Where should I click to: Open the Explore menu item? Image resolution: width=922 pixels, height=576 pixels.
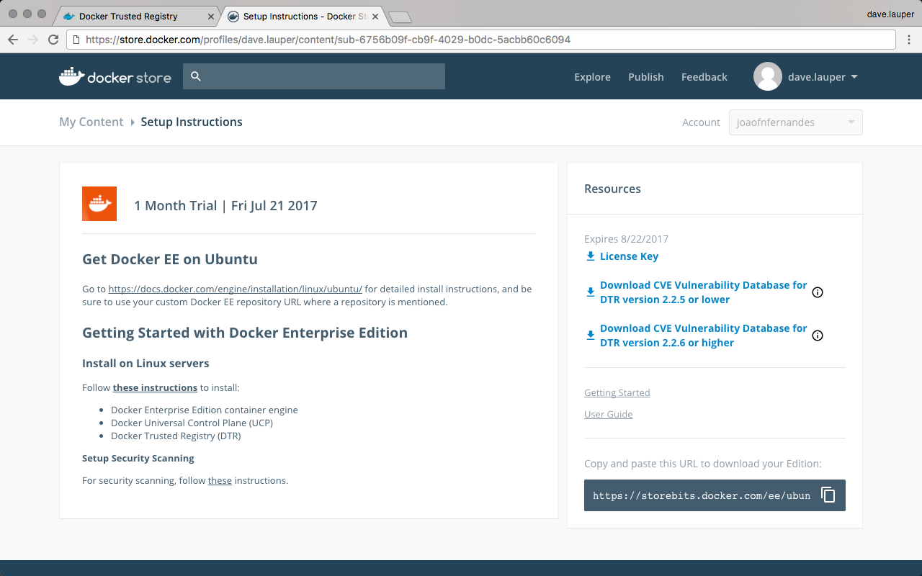point(592,77)
